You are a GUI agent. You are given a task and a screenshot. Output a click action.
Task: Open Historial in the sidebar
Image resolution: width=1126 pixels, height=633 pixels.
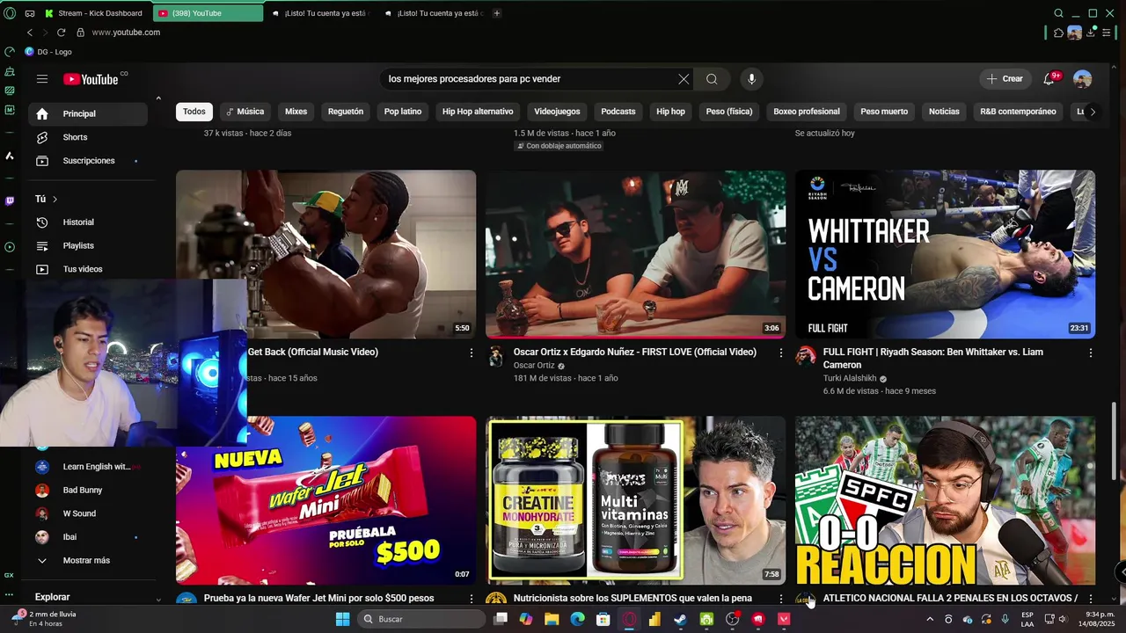[x=86, y=222]
